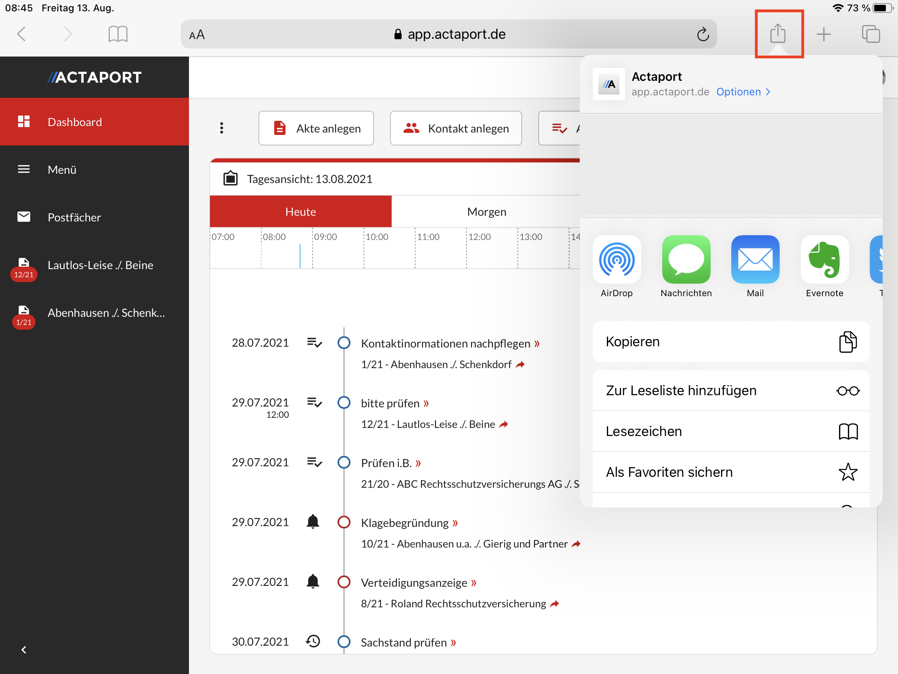Click the app.actaport.de address bar
Image resolution: width=898 pixels, height=674 pixels.
449,34
